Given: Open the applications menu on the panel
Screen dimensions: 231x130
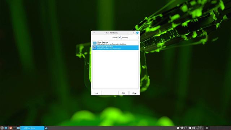Looking at the screenshot, I should [2, 128].
